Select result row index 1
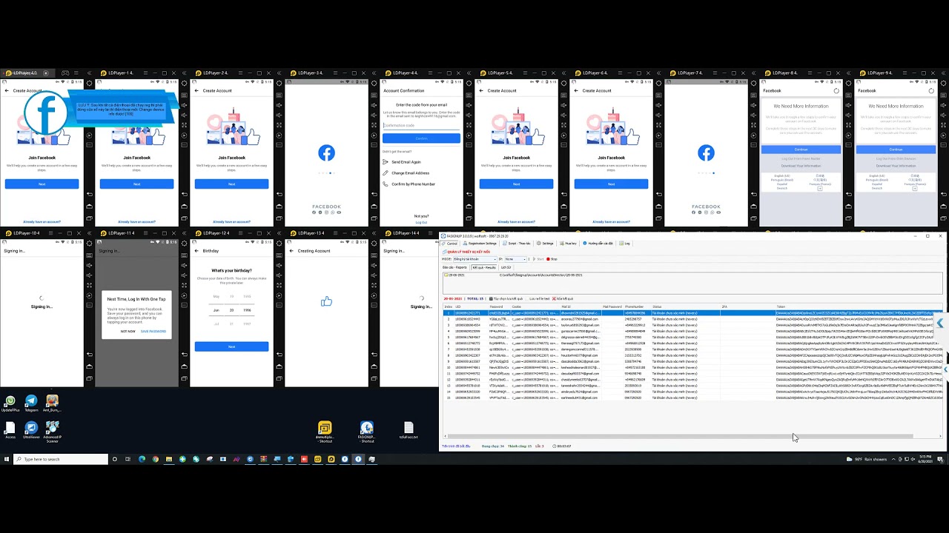 (692, 313)
